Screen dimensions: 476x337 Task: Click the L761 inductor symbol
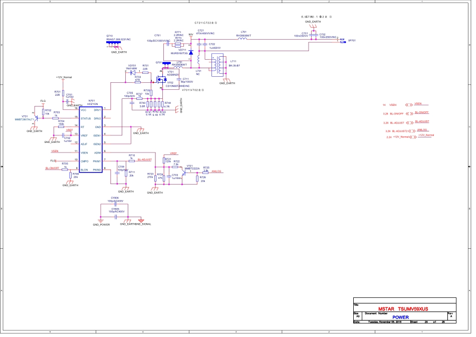pos(243,38)
